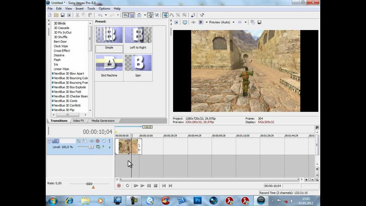Click the Pause button in the transport bar
The height and width of the screenshot is (206, 366).
[149, 186]
